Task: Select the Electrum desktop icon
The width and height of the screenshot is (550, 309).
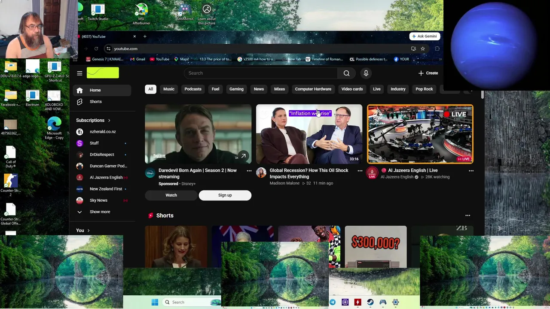Action: pos(32,98)
